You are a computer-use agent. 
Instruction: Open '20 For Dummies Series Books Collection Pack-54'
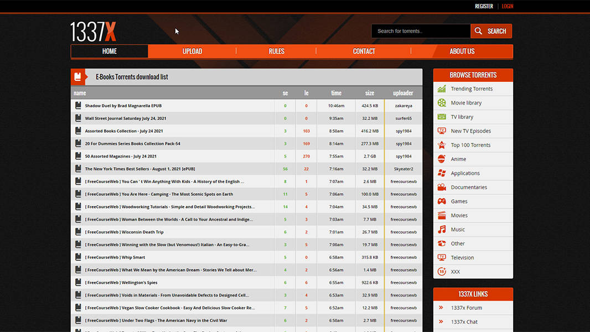coord(132,144)
